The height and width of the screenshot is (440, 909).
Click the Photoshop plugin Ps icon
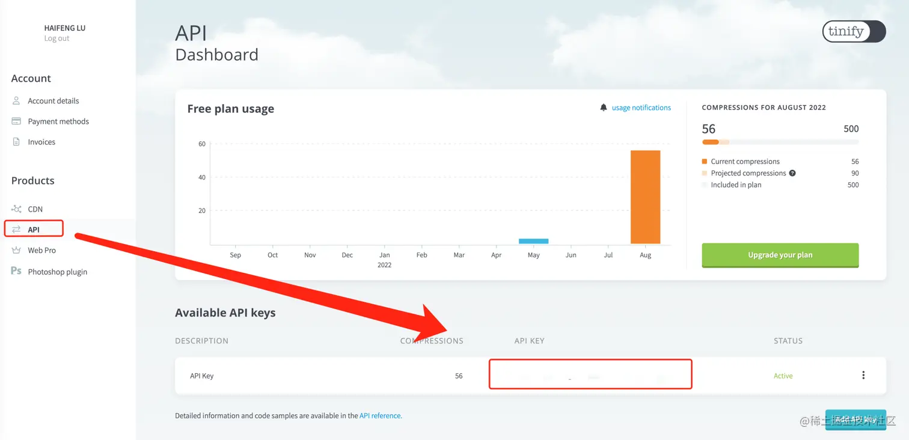pos(16,271)
